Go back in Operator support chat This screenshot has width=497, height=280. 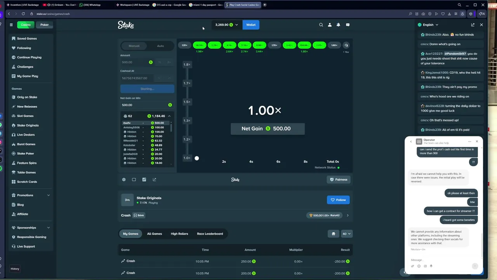[411, 142]
